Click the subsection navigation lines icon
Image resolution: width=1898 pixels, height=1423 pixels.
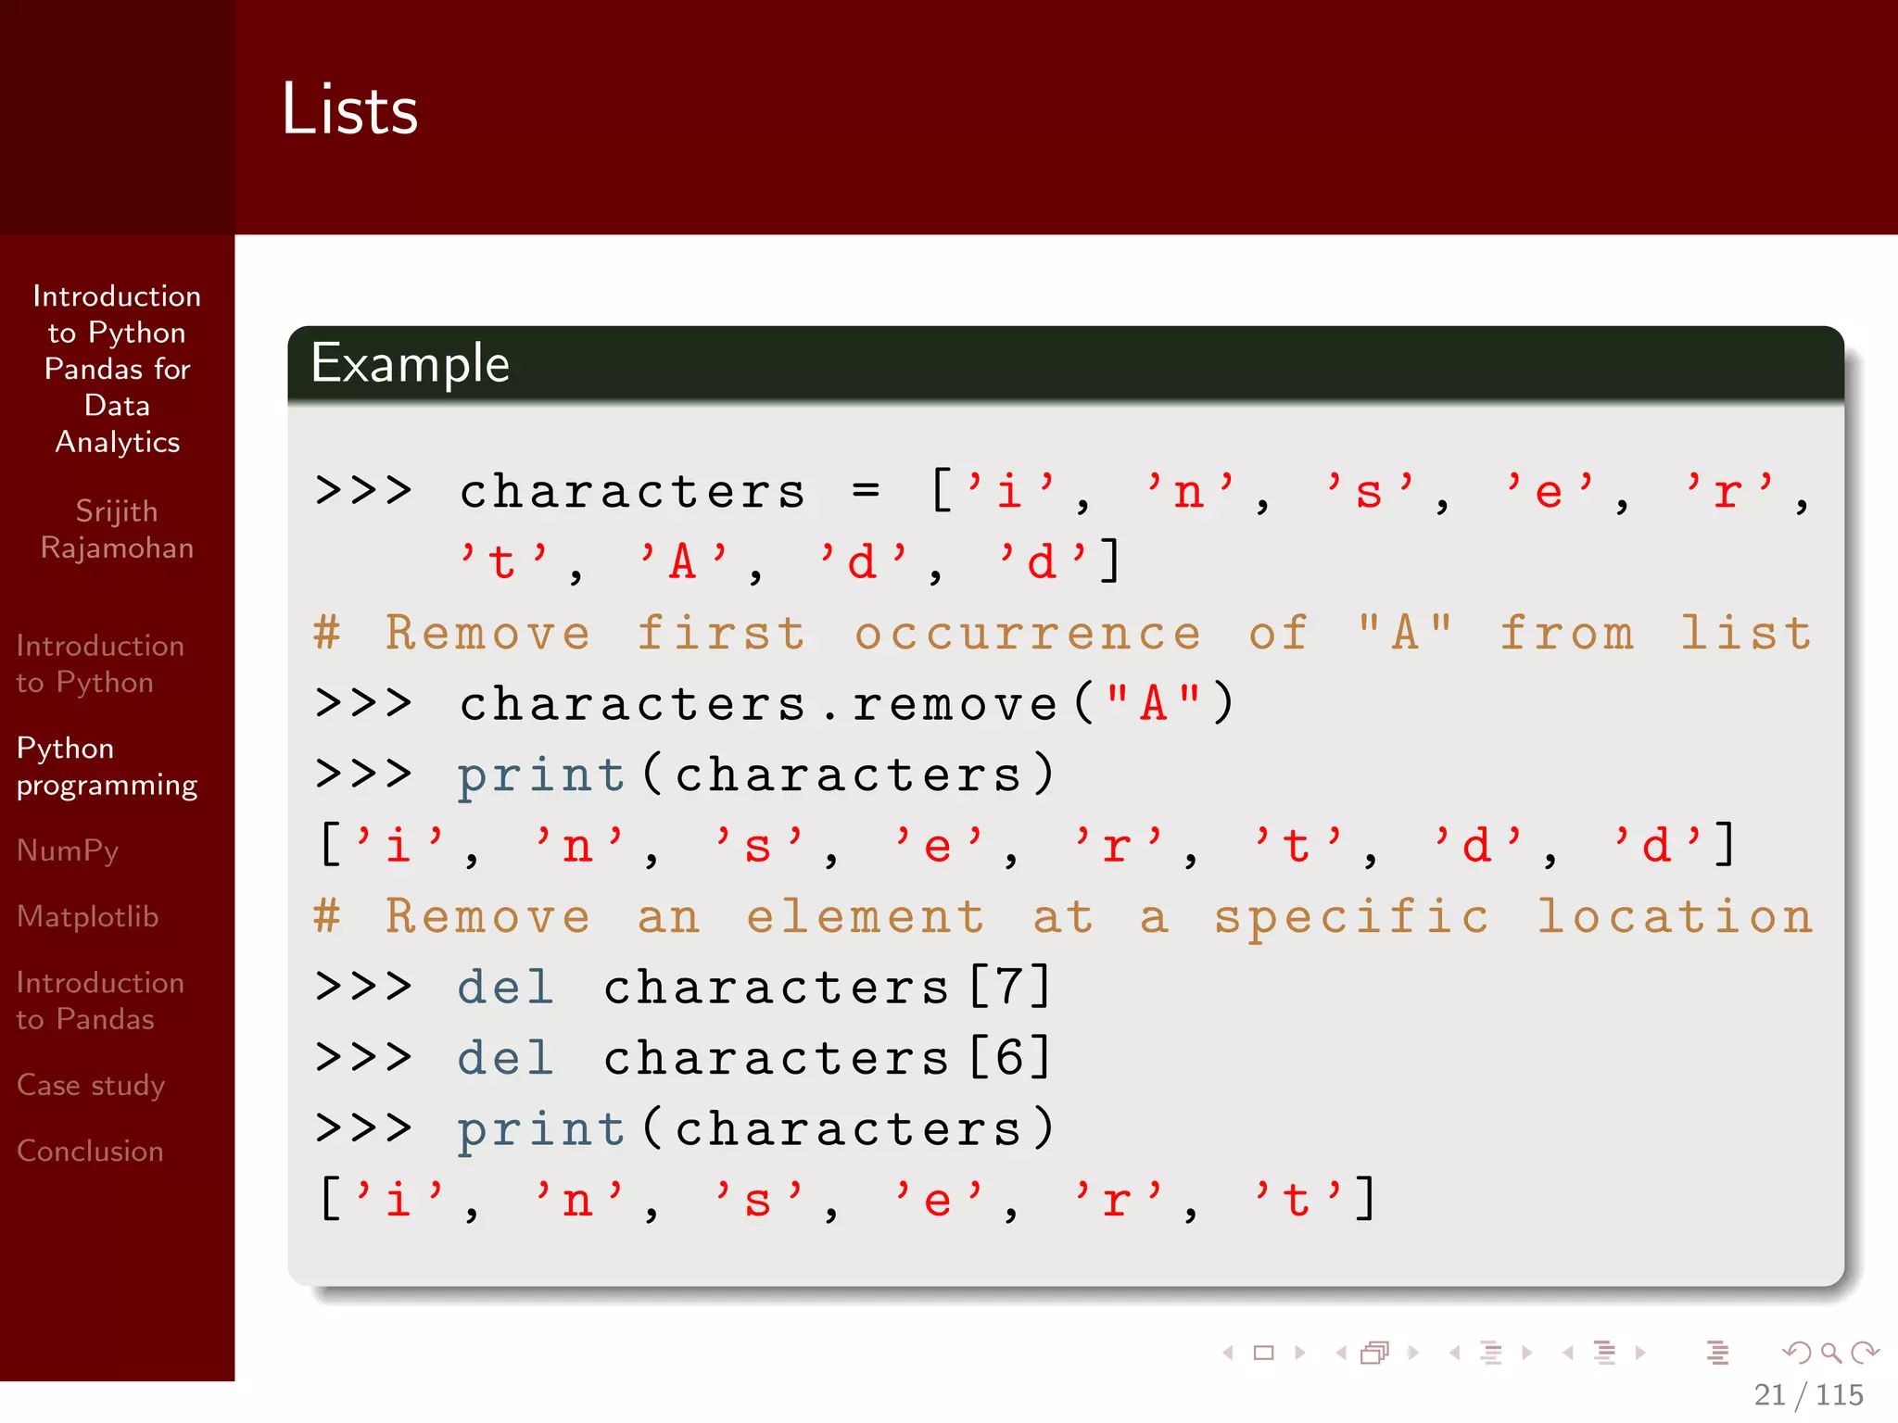pos(1491,1353)
